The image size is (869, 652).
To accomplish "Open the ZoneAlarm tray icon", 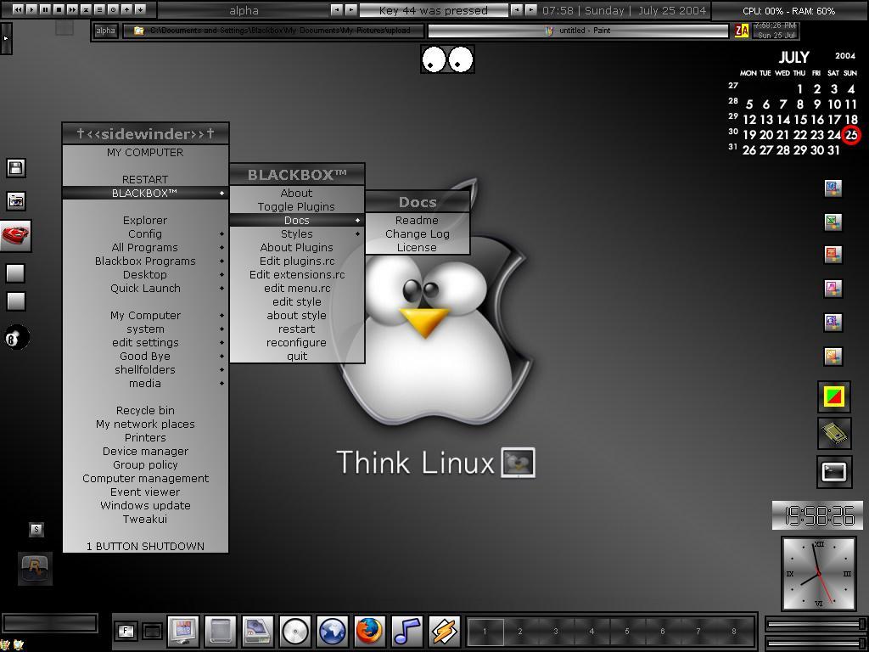I will tap(742, 31).
